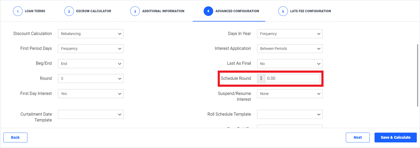Click the Roll Schedule Template label
This screenshot has height=148, width=420.
(x=229, y=114)
